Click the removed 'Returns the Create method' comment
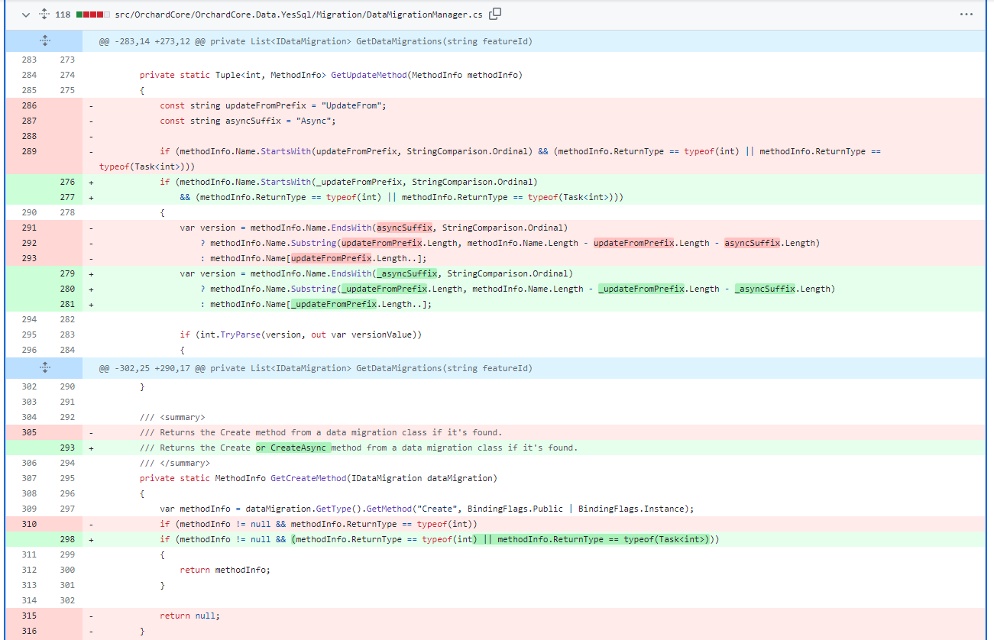This screenshot has width=994, height=640. (321, 432)
